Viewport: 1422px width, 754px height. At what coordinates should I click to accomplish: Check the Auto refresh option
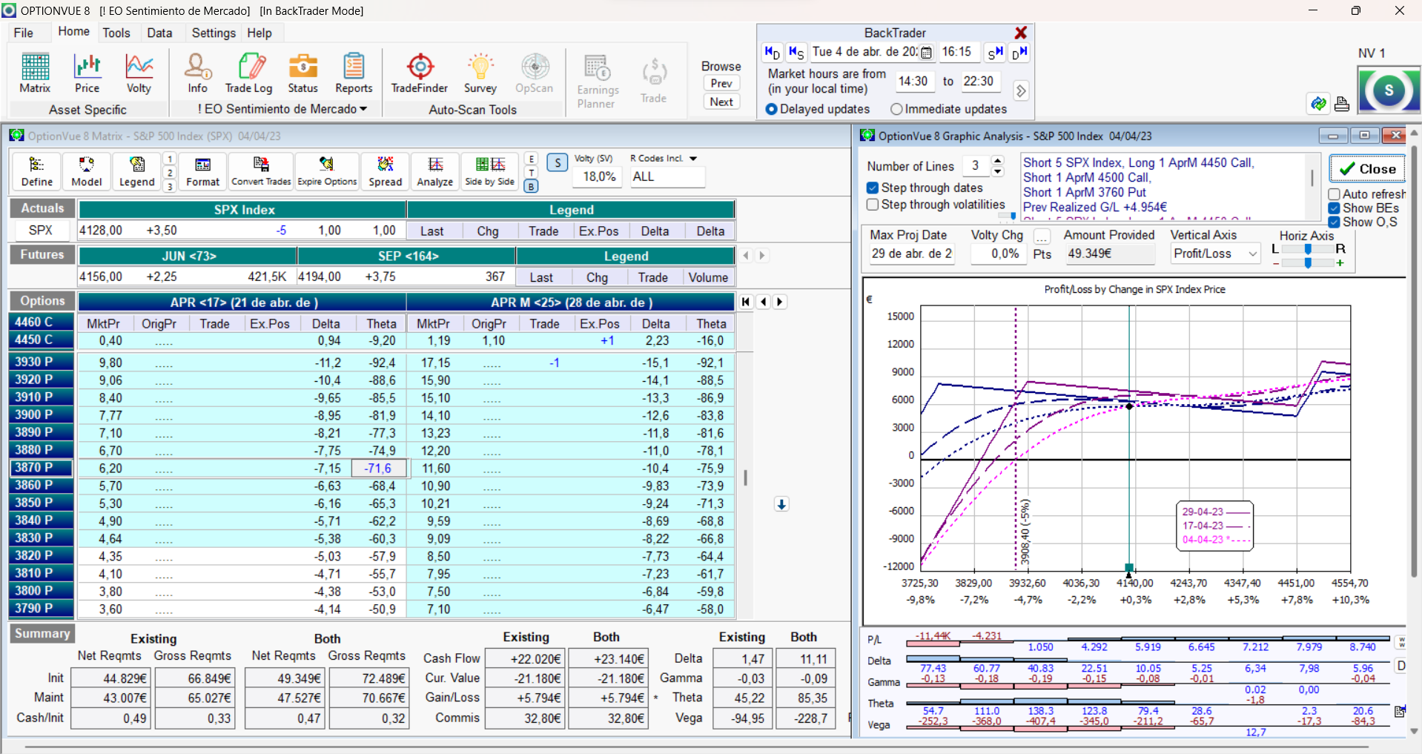pos(1334,194)
